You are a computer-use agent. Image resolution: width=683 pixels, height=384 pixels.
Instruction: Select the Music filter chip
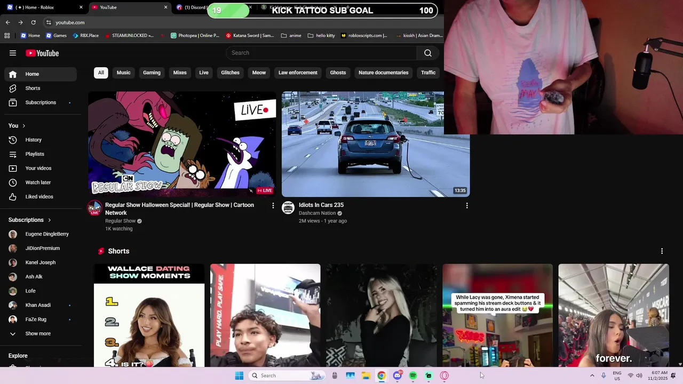pos(123,73)
